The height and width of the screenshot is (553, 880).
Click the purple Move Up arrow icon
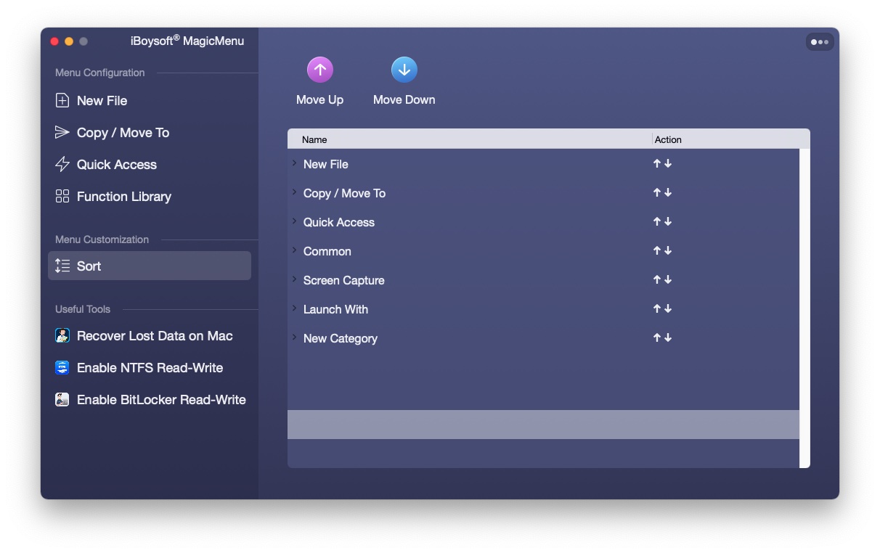click(320, 69)
